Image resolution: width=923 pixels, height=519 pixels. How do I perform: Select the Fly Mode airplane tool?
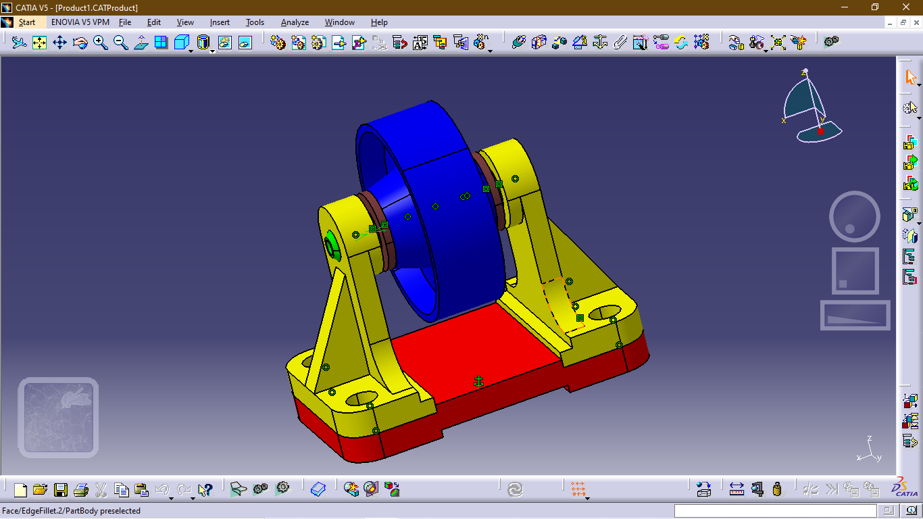(20, 42)
